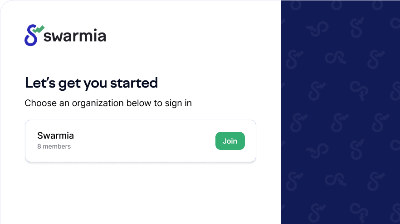Select the Swarmia organization card
Image resolution: width=400 pixels, height=224 pixels.
[141, 141]
